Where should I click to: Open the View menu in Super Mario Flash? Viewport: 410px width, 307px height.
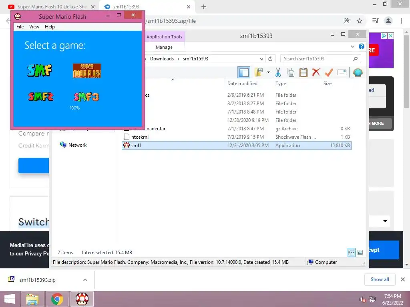click(34, 27)
